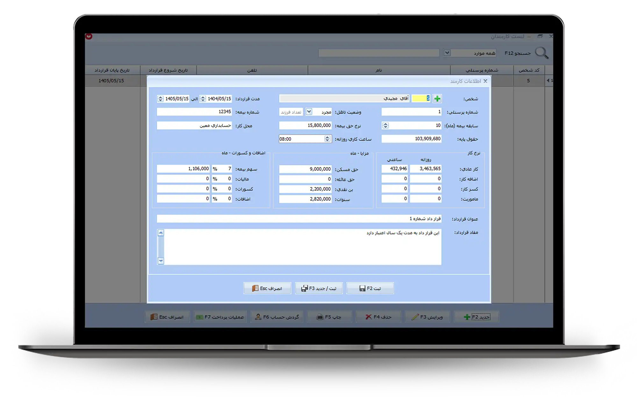Click the pencil F3 edit button
The height and width of the screenshot is (397, 637).
click(427, 317)
